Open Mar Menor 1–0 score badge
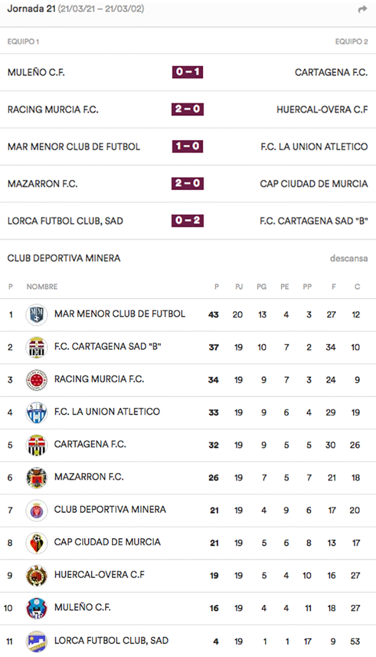The image size is (376, 657). pyautogui.click(x=187, y=146)
